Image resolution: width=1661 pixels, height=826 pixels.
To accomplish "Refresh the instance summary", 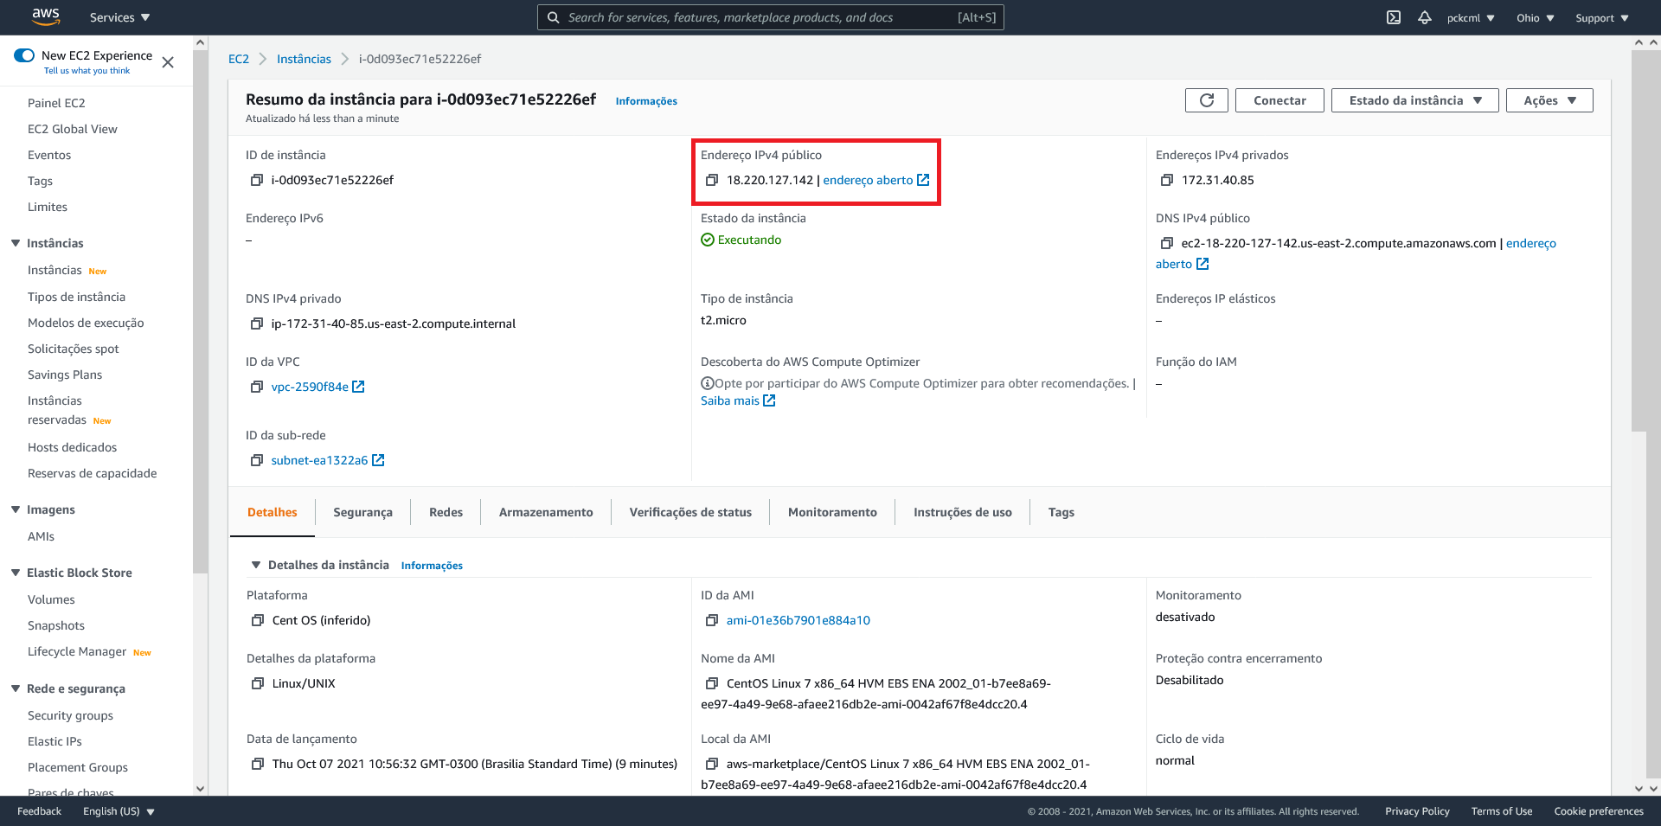I will (1206, 99).
